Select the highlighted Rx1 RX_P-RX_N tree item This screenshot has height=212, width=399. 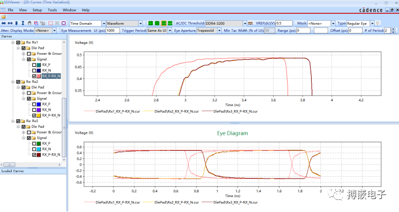[x=51, y=76]
